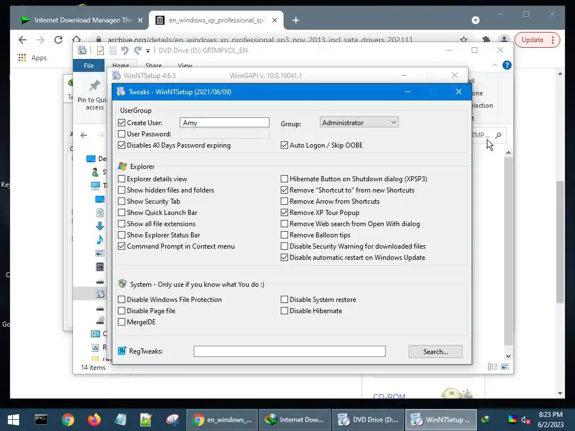This screenshot has height=431, width=575.
Task: Click the Chrome Update button
Action: pyautogui.click(x=537, y=40)
